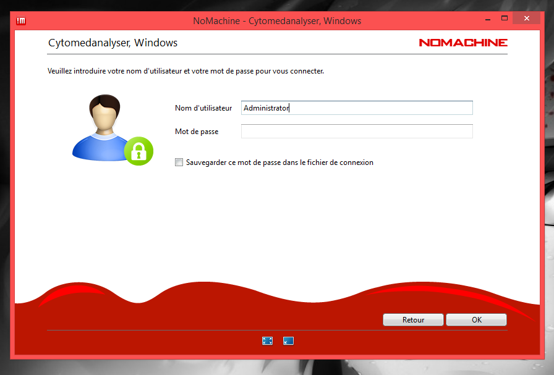The image size is (554, 375).
Task: Click the NOMACHINE logo in header
Action: tap(462, 43)
